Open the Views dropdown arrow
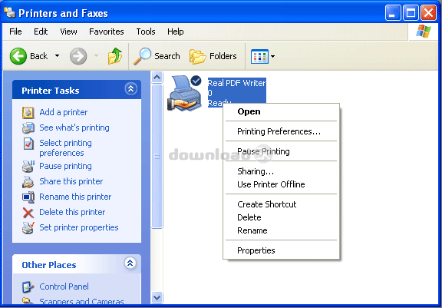The width and height of the screenshot is (442, 308). pos(272,56)
